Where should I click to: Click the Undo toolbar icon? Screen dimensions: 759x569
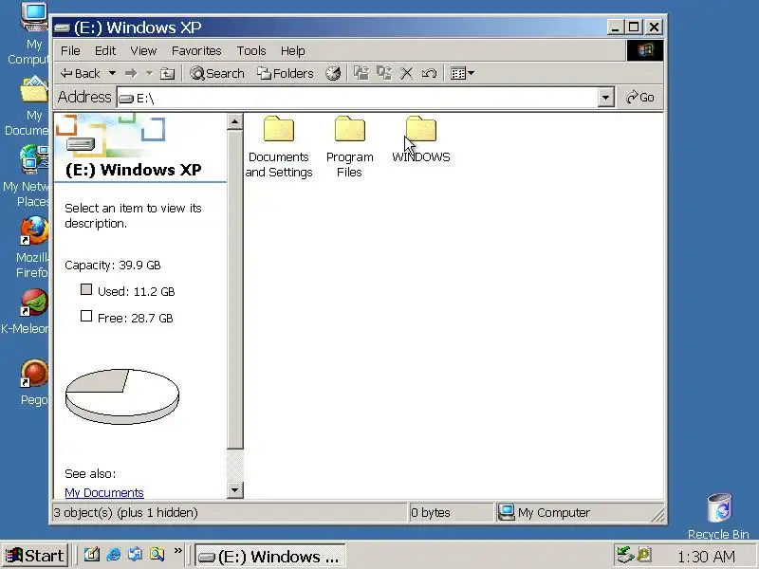tap(429, 74)
